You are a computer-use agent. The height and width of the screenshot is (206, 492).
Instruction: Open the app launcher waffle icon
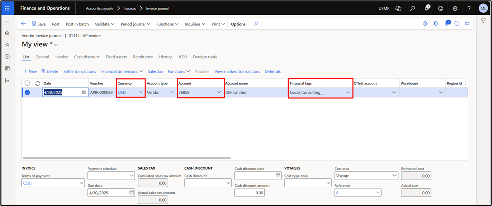(7, 8)
